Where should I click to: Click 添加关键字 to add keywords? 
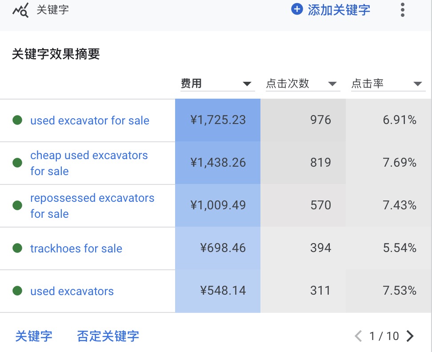(x=339, y=10)
